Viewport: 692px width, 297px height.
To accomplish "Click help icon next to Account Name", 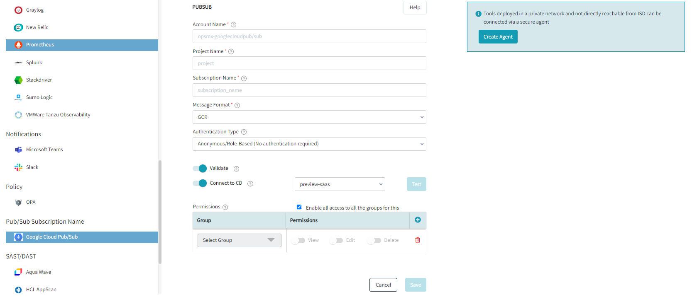I will [233, 25].
